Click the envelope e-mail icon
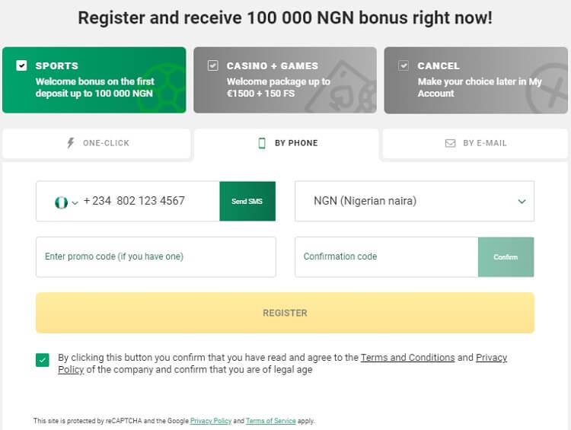The image size is (571, 430). pos(451,143)
